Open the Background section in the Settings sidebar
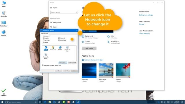185x104 pixels. pyautogui.click(x=55, y=23)
